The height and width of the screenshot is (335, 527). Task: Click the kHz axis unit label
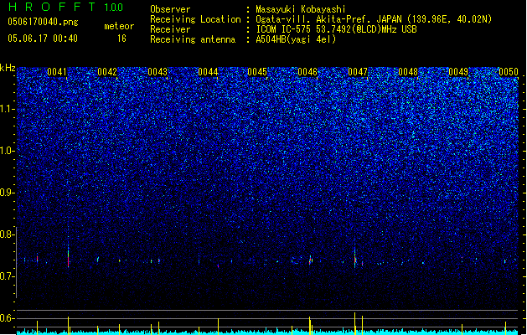[x=8, y=68]
